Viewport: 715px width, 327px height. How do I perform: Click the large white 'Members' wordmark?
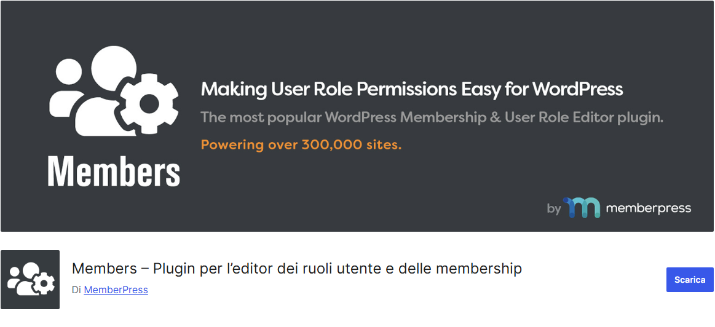click(114, 172)
